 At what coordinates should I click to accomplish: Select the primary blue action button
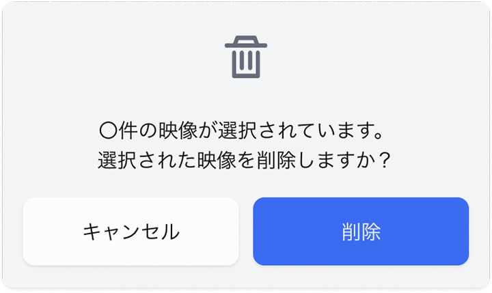pos(361,232)
